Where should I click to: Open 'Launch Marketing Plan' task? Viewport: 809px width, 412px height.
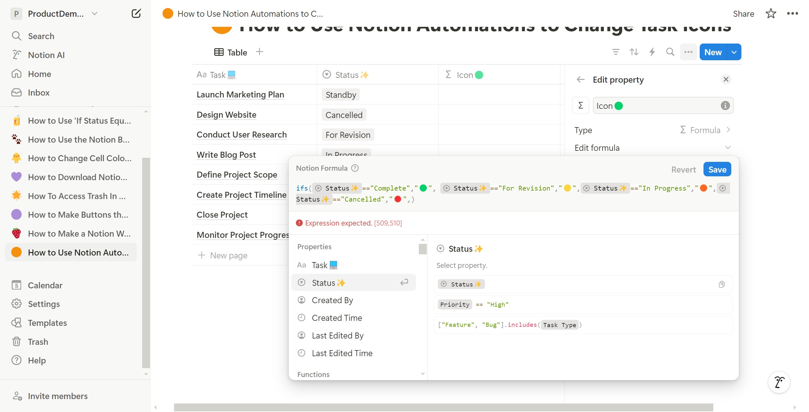(240, 94)
